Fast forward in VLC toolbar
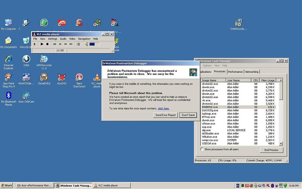Screen dimensions: 302x189 [x=66, y=44]
